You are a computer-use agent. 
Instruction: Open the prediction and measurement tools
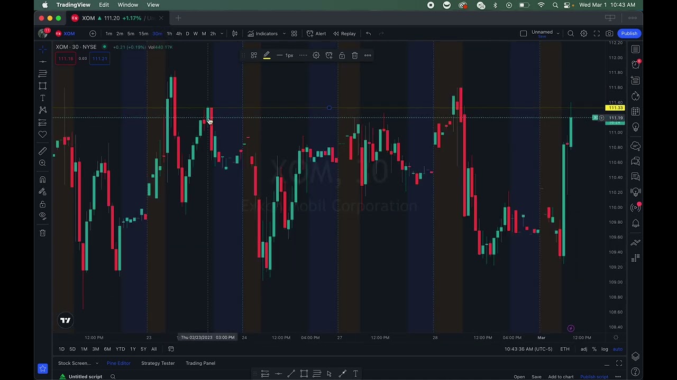[43, 122]
